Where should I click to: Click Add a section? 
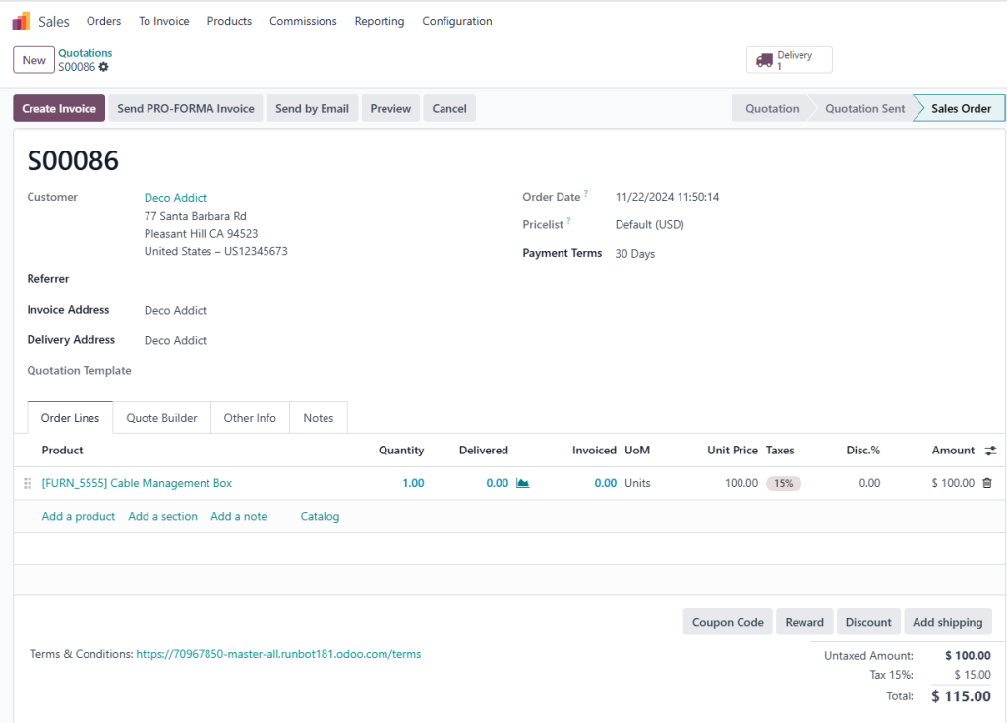click(x=162, y=516)
